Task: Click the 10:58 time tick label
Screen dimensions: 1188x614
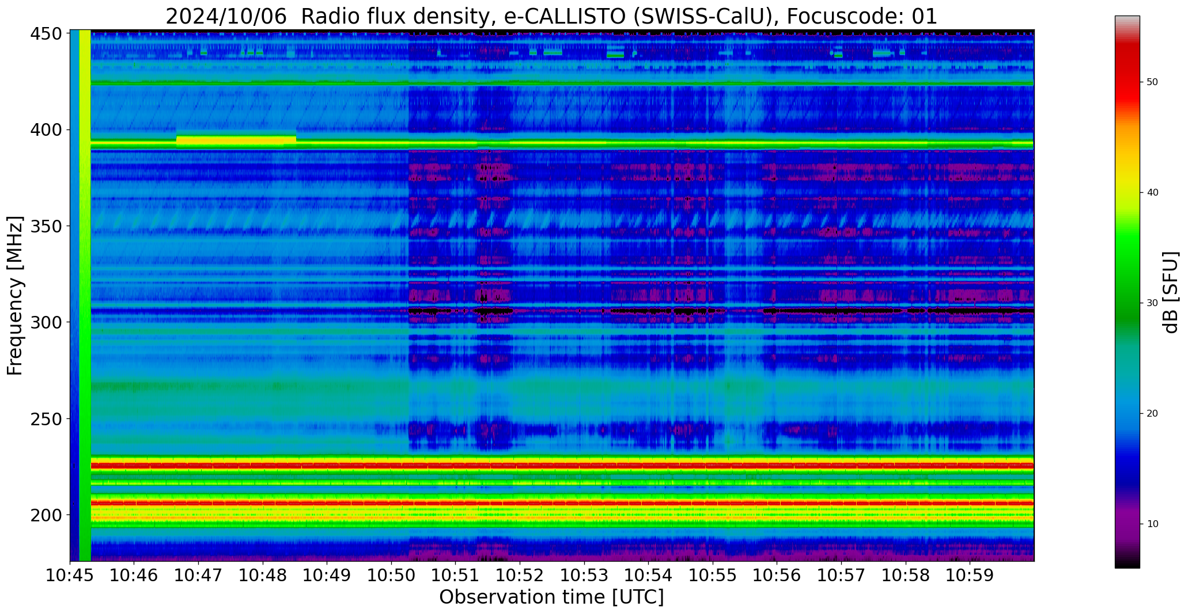Action: [x=905, y=575]
